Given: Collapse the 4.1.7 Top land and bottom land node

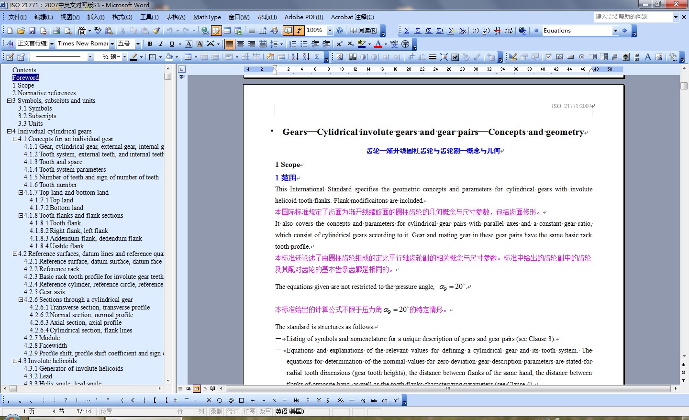Looking at the screenshot, I should (x=21, y=193).
